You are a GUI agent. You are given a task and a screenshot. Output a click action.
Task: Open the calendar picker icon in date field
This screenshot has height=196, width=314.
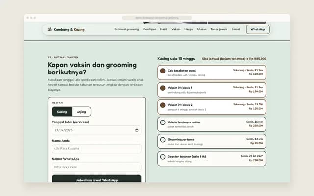point(137,130)
